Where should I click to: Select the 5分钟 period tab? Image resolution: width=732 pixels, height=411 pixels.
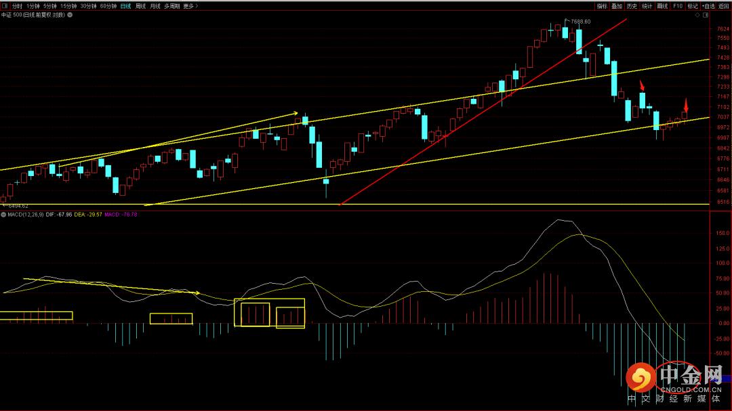(50, 6)
